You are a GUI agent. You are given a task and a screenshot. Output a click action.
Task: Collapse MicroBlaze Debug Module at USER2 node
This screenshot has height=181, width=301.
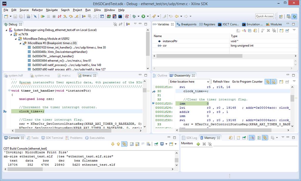(x=16, y=39)
